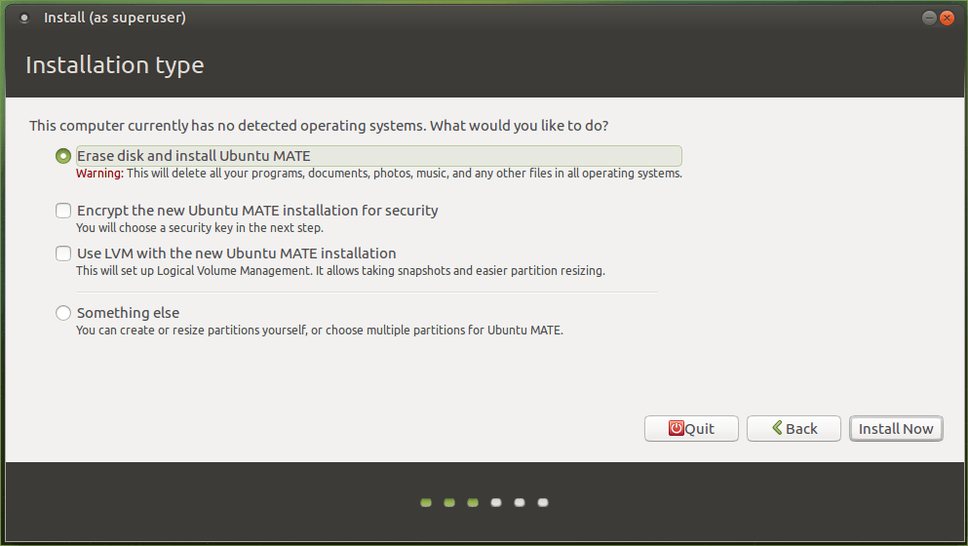Click the Logical Volume Management description text

(340, 270)
